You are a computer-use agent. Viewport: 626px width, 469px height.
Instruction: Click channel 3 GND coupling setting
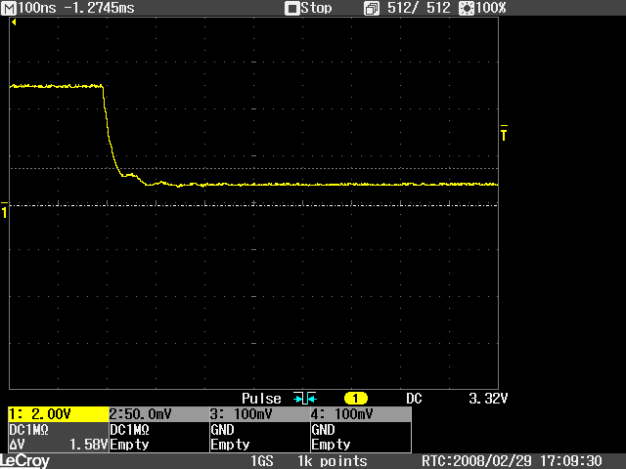[x=222, y=429]
